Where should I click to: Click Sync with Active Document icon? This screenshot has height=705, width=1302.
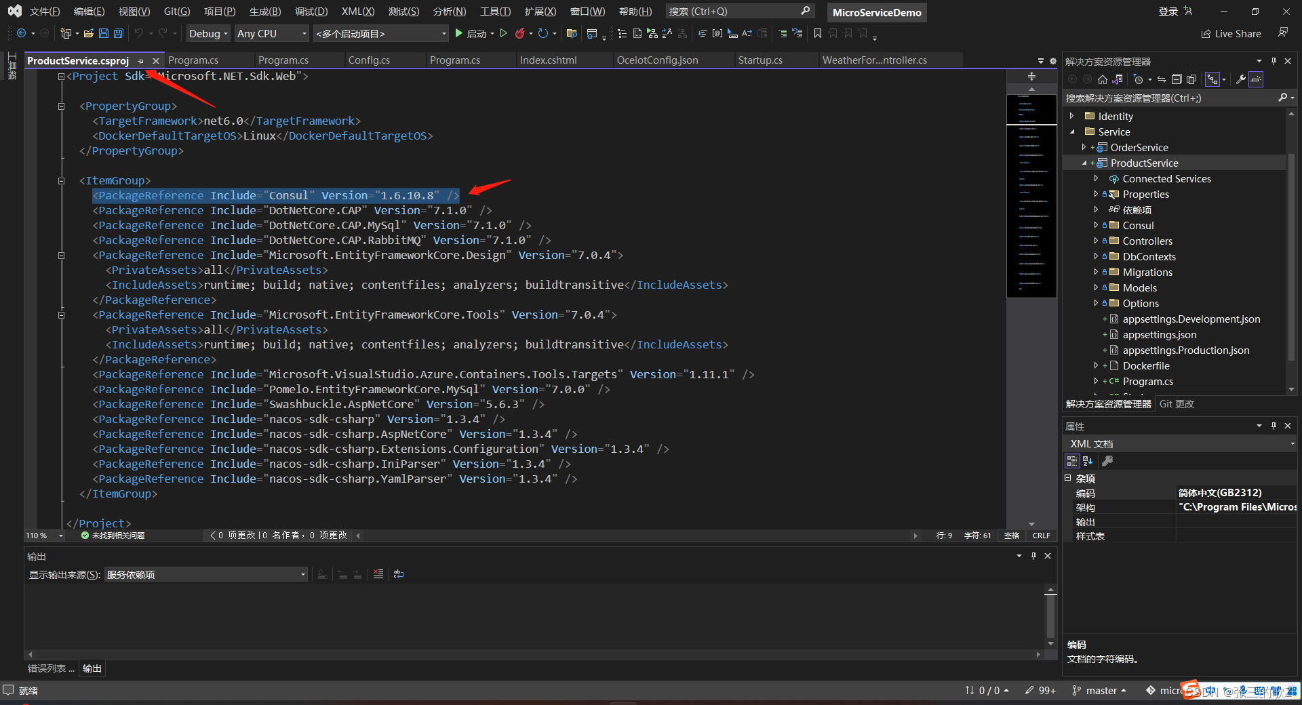1162,79
